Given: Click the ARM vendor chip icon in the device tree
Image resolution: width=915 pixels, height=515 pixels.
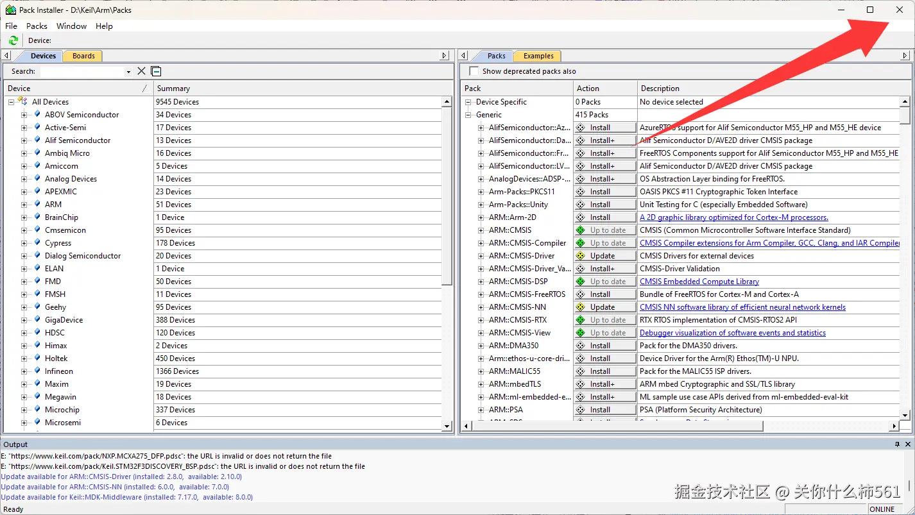Looking at the screenshot, I should [37, 204].
